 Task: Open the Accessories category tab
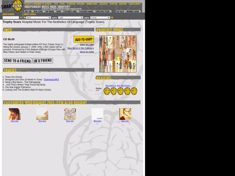(135, 4)
